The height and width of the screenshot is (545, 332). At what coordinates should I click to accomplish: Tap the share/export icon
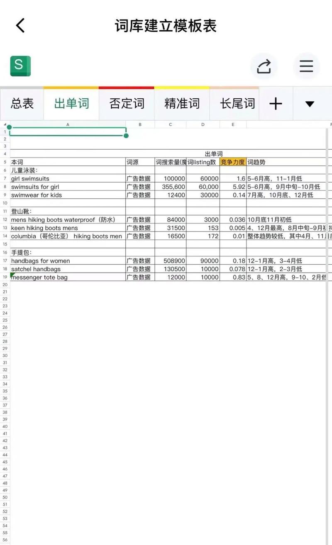pos(264,66)
